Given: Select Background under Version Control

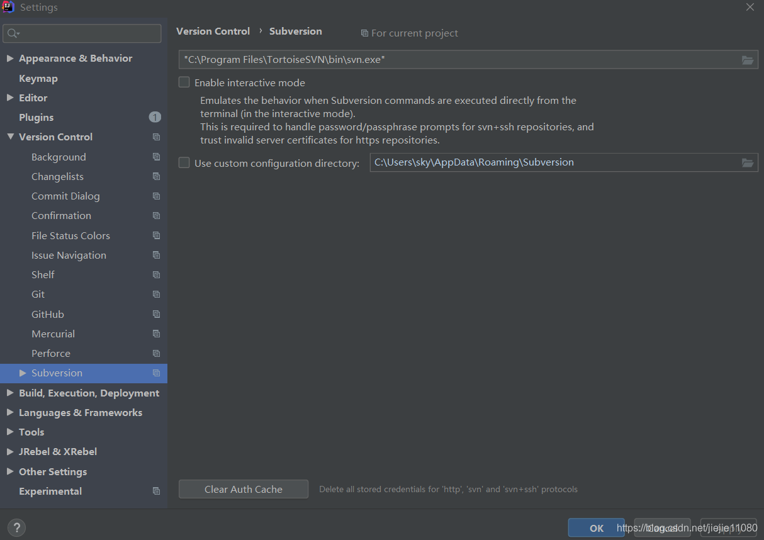Looking at the screenshot, I should 59,157.
